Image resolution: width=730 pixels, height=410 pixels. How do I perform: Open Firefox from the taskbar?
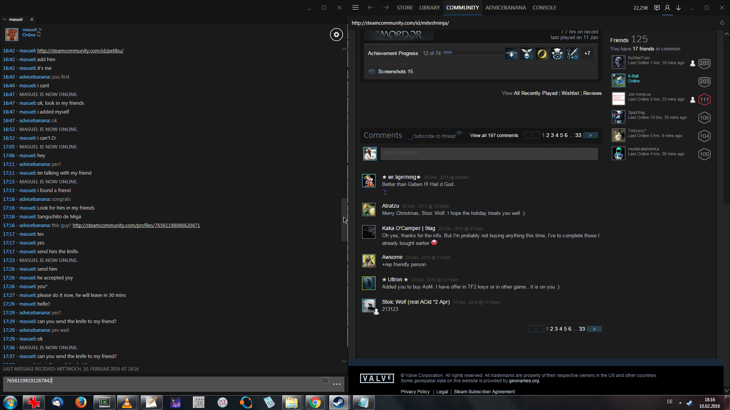pyautogui.click(x=81, y=402)
